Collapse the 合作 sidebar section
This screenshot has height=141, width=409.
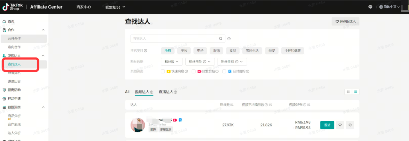pos(43,30)
